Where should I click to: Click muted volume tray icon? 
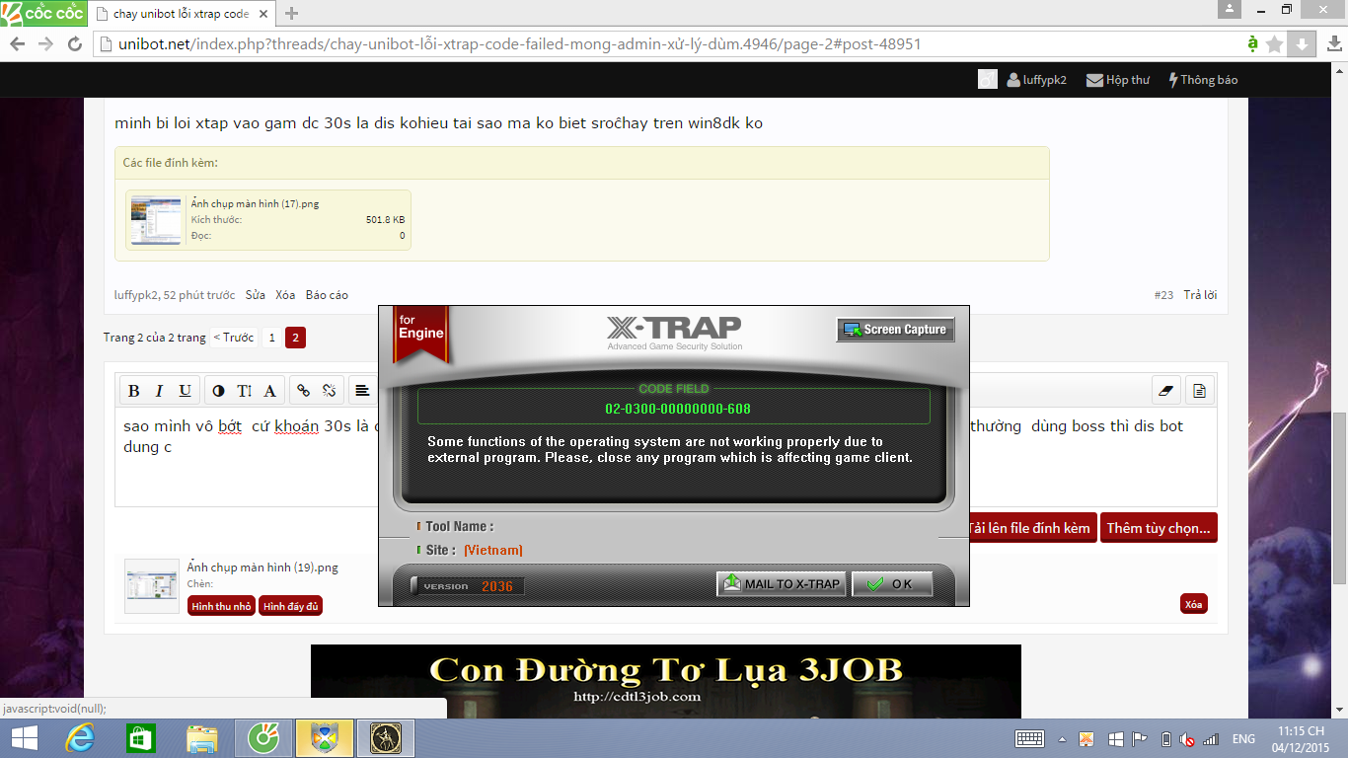coord(1187,738)
